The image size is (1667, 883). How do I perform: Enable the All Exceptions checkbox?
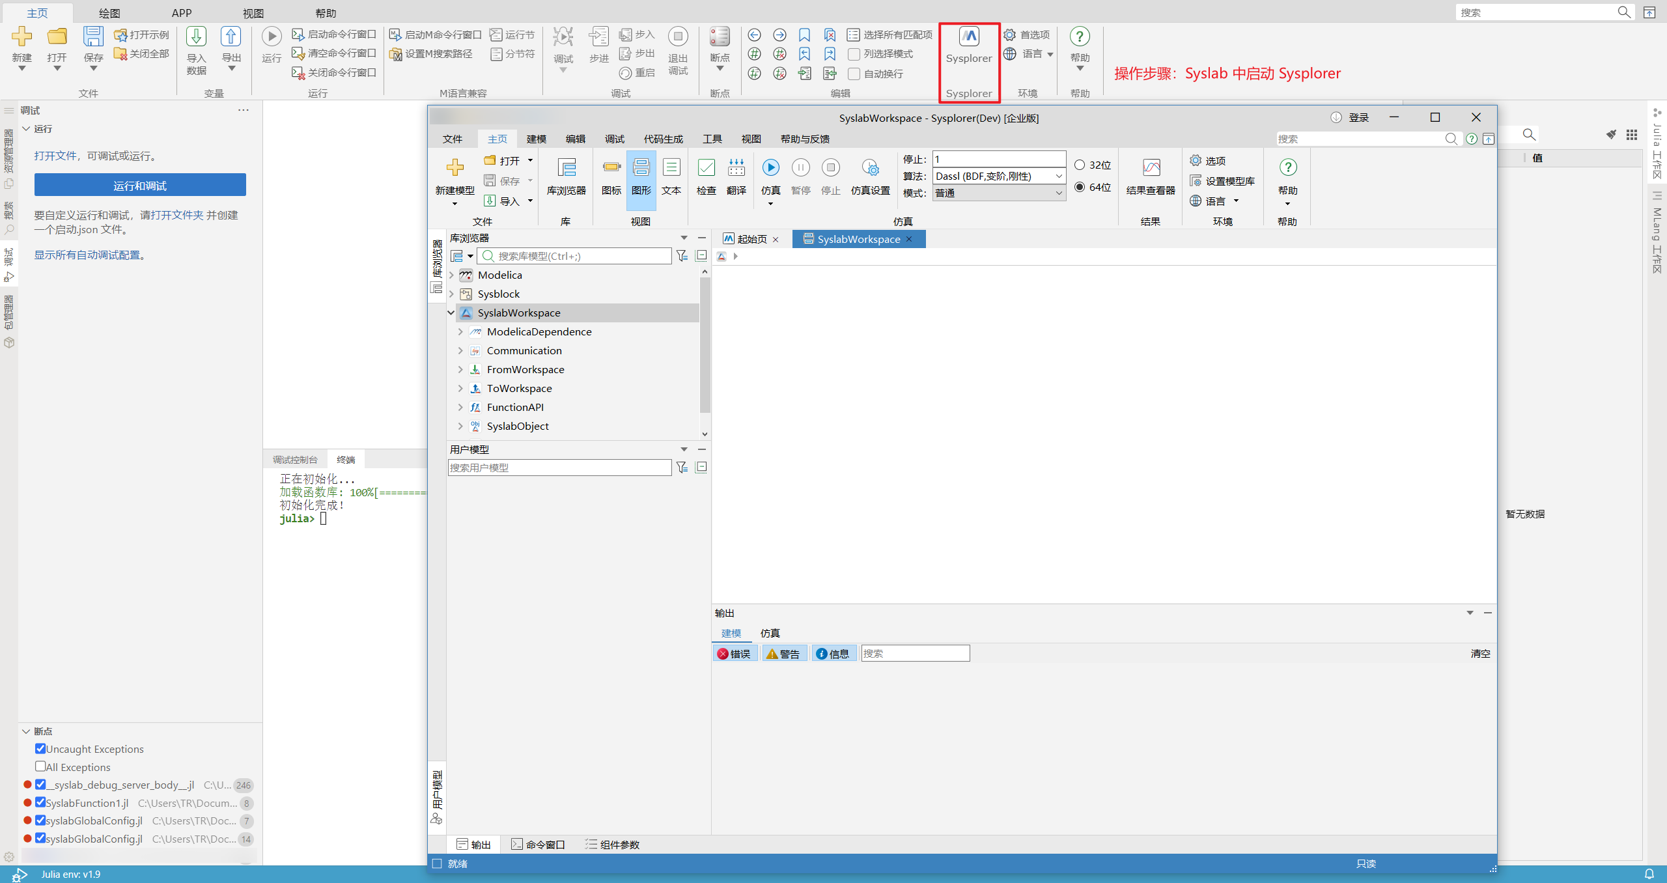(x=40, y=766)
